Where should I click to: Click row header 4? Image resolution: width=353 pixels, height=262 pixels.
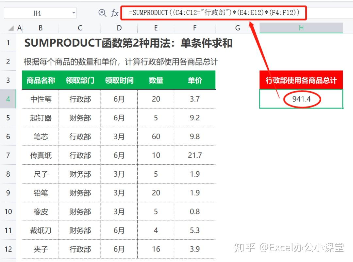8,99
